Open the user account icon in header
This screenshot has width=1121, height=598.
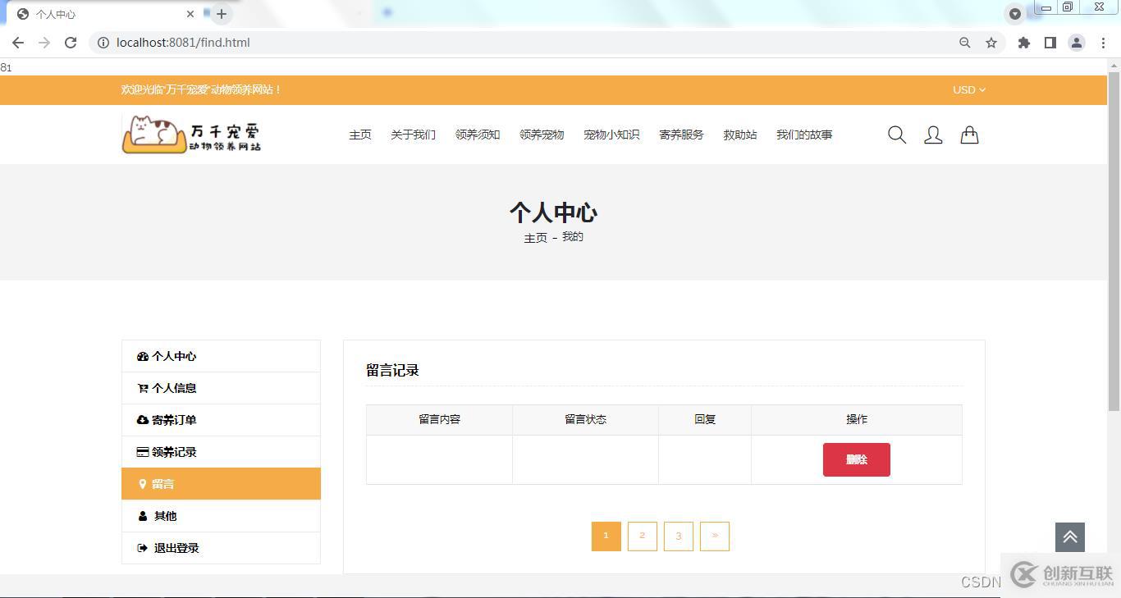click(x=933, y=135)
